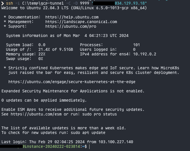Click the Processes count 101
The image size is (190, 151).
136,45
